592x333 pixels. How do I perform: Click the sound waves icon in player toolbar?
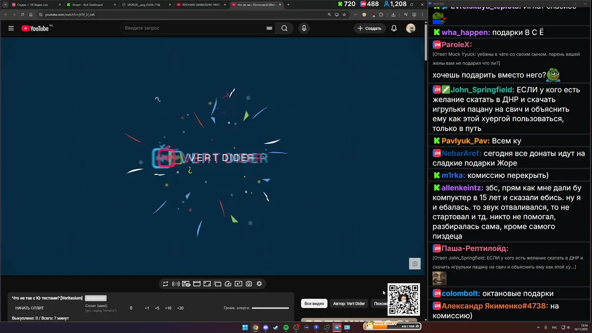(x=176, y=284)
